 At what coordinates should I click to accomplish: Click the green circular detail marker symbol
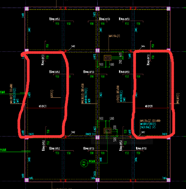coord(84,163)
